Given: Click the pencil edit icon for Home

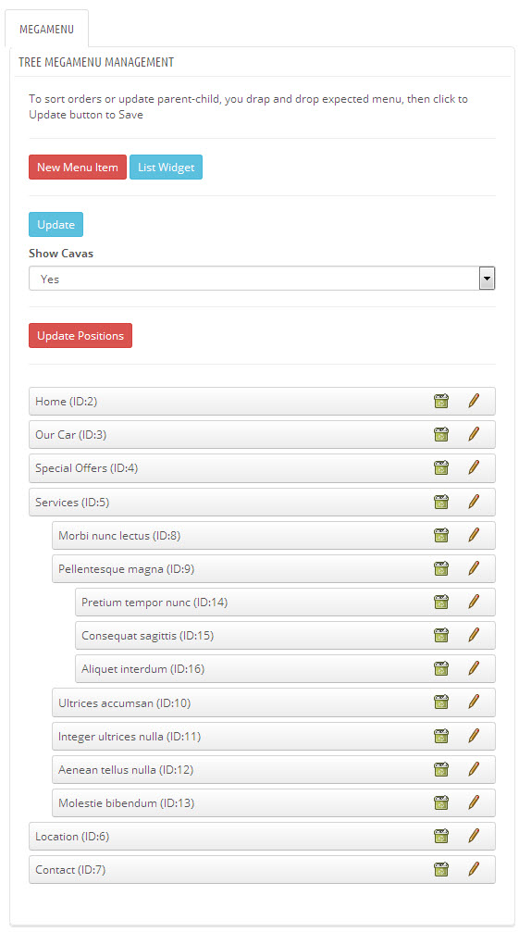Looking at the screenshot, I should pos(474,401).
